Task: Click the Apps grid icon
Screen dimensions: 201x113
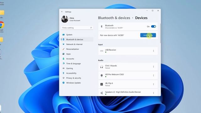Action: click(63, 54)
